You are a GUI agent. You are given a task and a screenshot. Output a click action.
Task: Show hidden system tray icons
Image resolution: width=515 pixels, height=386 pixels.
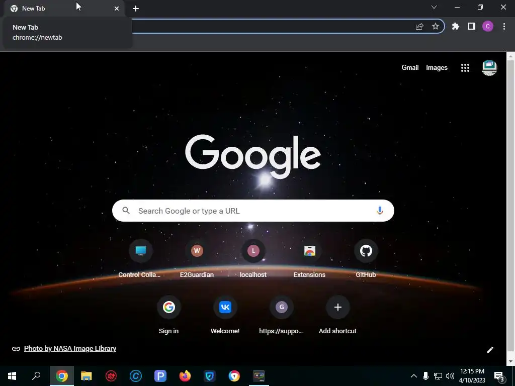pyautogui.click(x=414, y=376)
